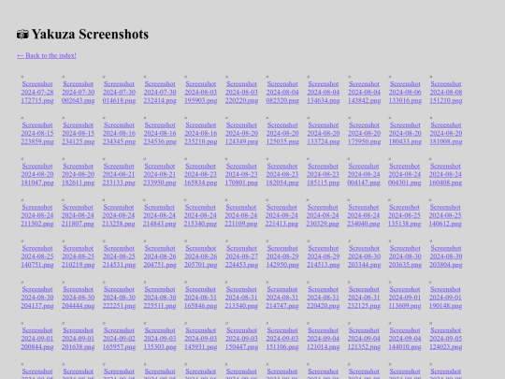Open Screenshot 2024-08-15 234125.png
This screenshot has height=379, width=505.
[x=79, y=133]
